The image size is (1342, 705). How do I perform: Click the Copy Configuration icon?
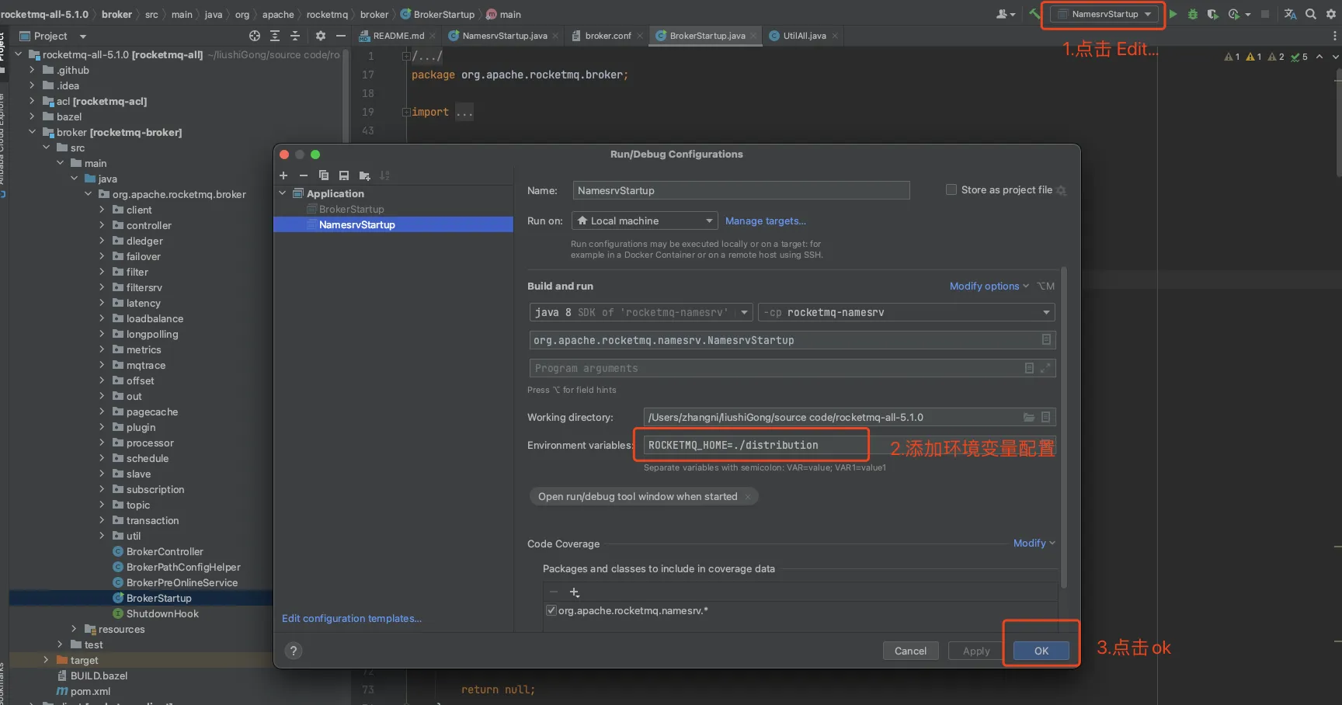(x=324, y=175)
